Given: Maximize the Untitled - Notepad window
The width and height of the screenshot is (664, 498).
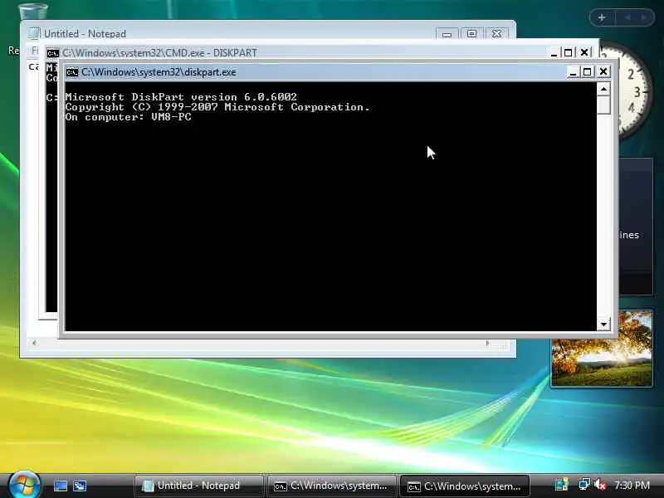Looking at the screenshot, I should (471, 33).
